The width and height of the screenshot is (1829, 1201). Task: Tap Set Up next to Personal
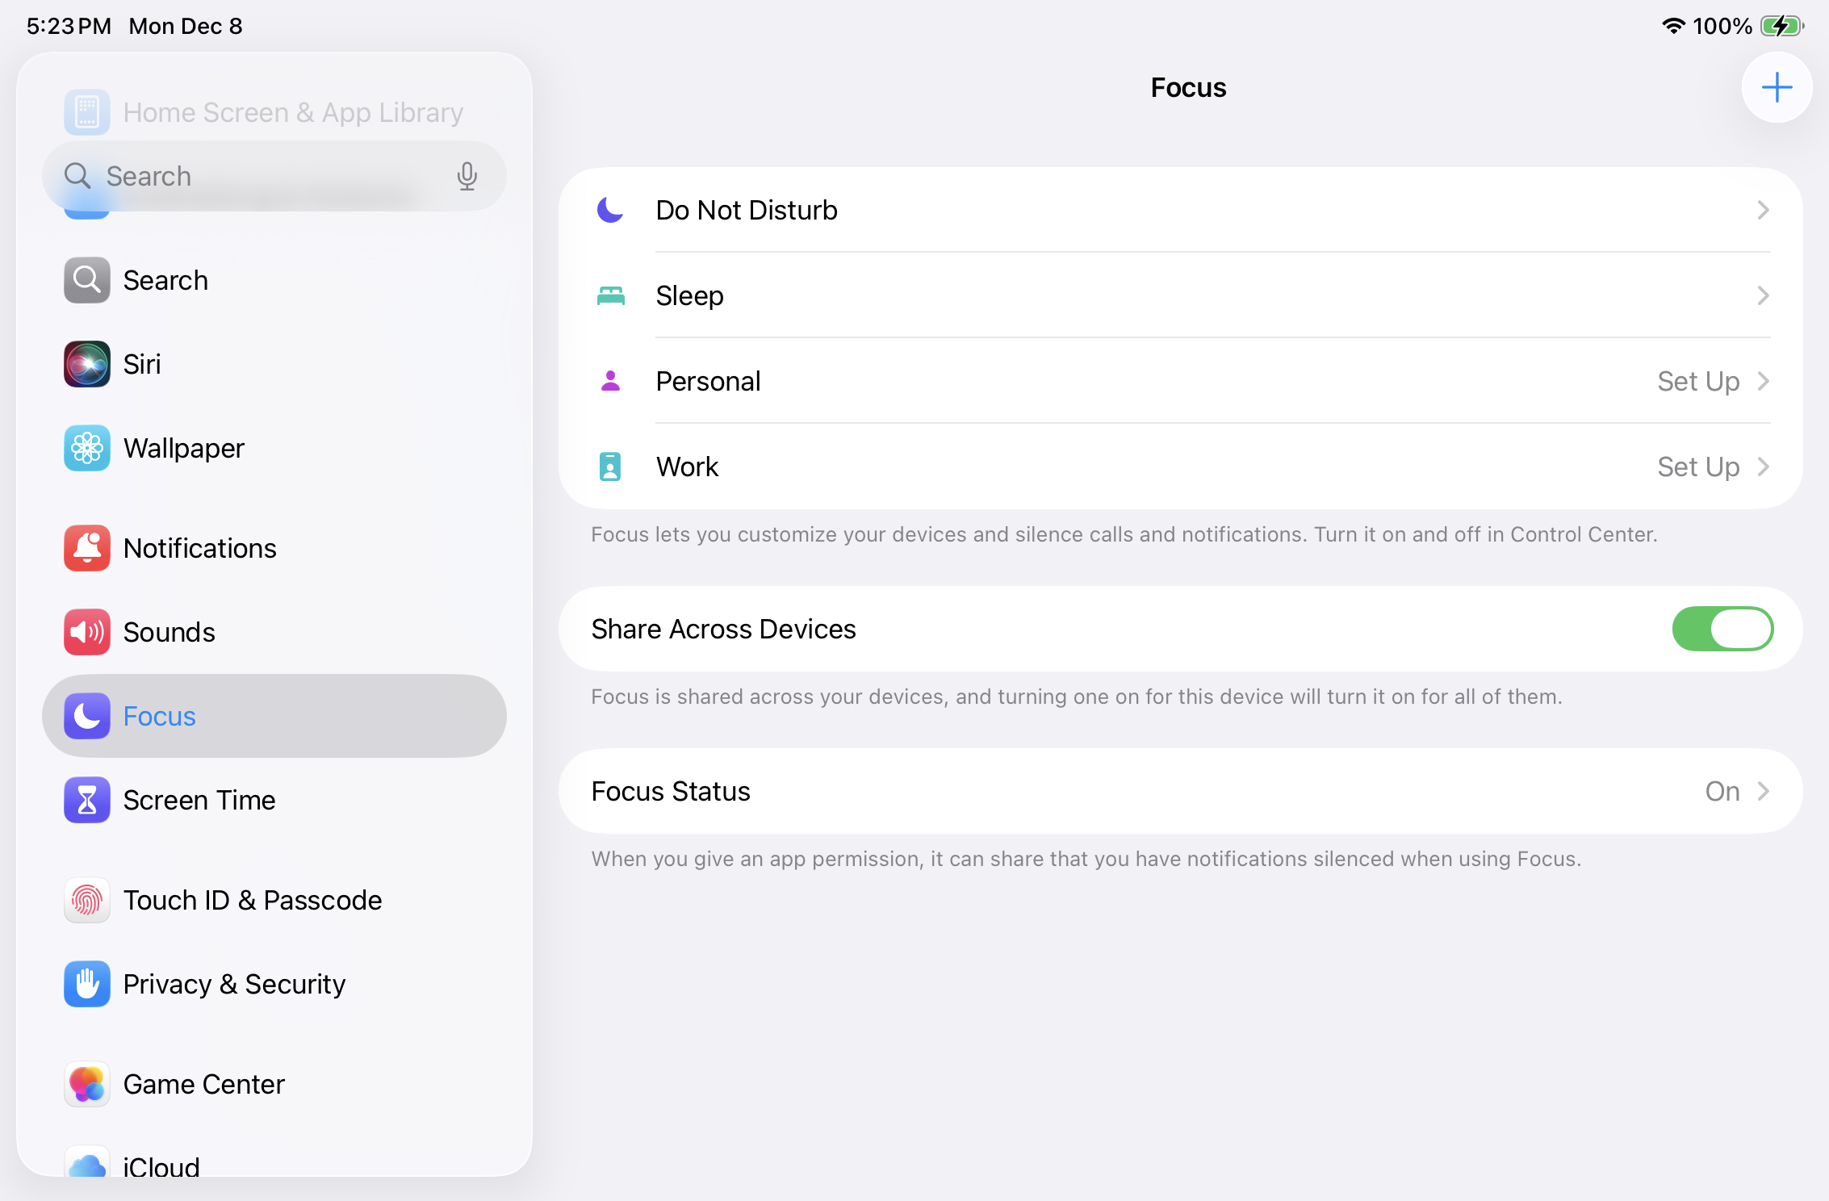[x=1698, y=381]
